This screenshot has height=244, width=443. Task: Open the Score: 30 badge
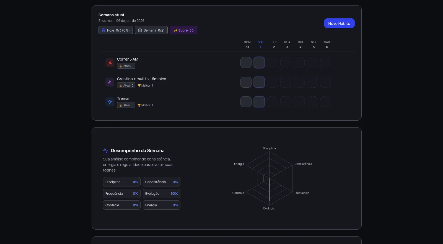183,30
